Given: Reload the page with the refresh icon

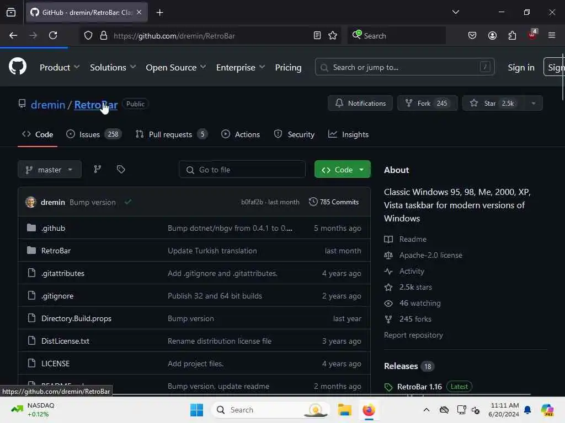Looking at the screenshot, I should pyautogui.click(x=53, y=35).
